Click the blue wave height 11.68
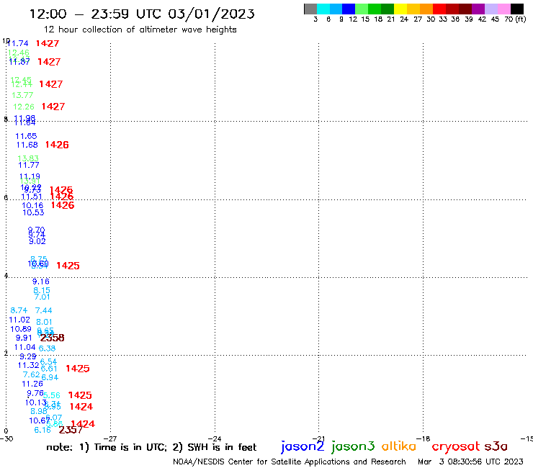The width and height of the screenshot is (533, 468). click(27, 145)
